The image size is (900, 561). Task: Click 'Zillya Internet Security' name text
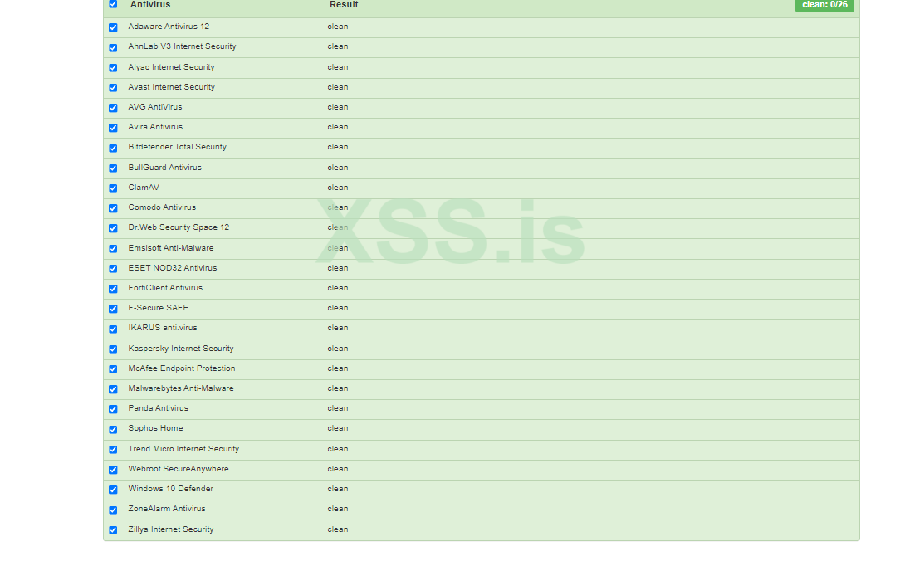click(170, 529)
